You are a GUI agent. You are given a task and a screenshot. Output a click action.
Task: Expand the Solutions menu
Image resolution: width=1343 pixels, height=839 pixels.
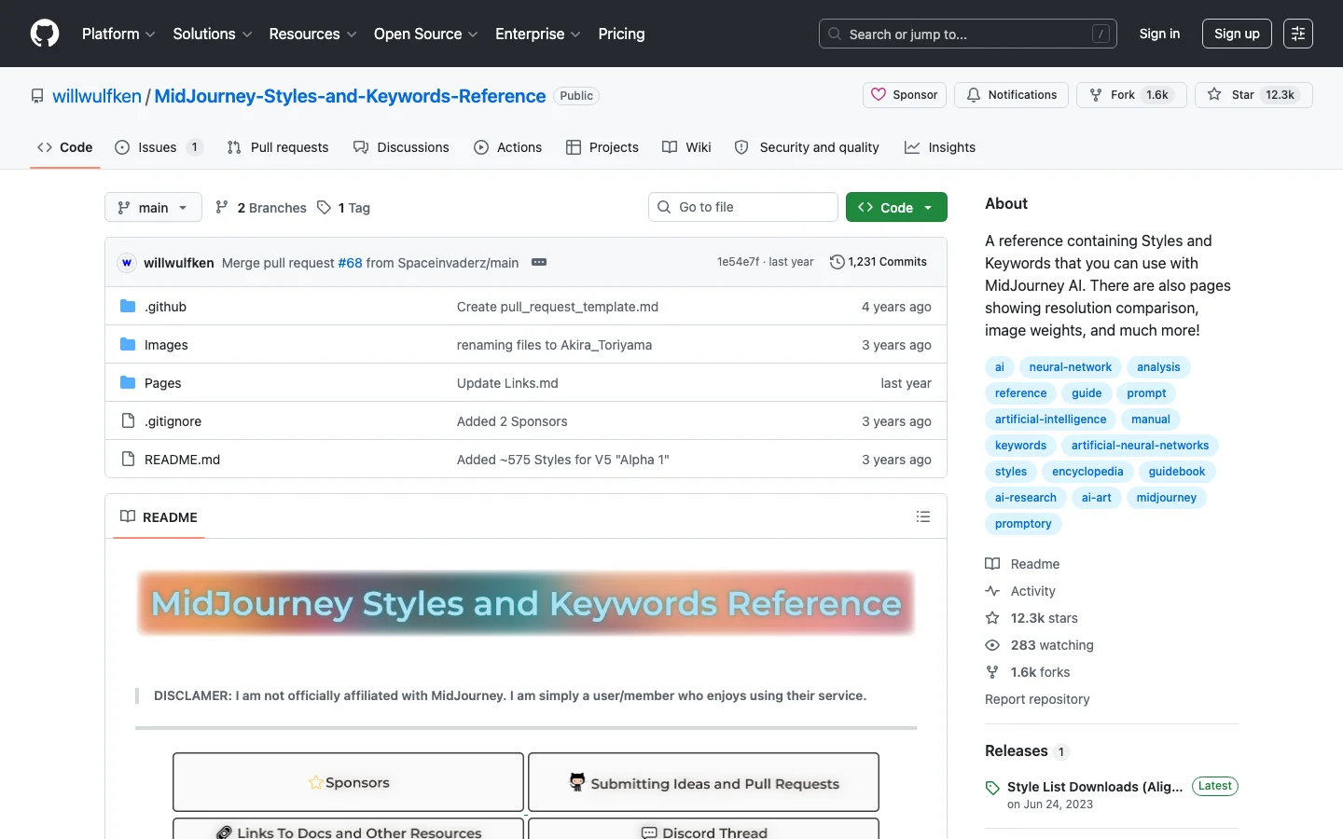pos(213,34)
